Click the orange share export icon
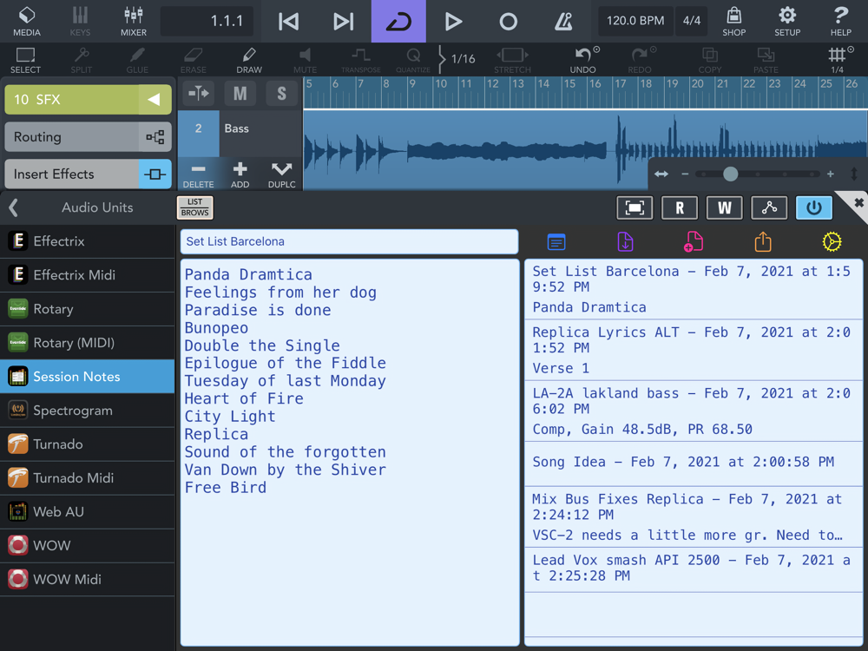The width and height of the screenshot is (868, 651). click(x=763, y=241)
